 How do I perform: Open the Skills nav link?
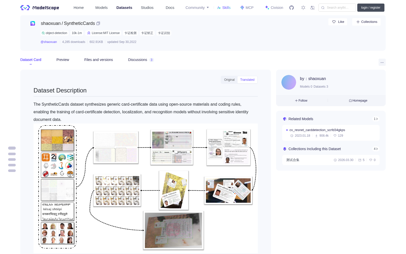[x=224, y=8]
